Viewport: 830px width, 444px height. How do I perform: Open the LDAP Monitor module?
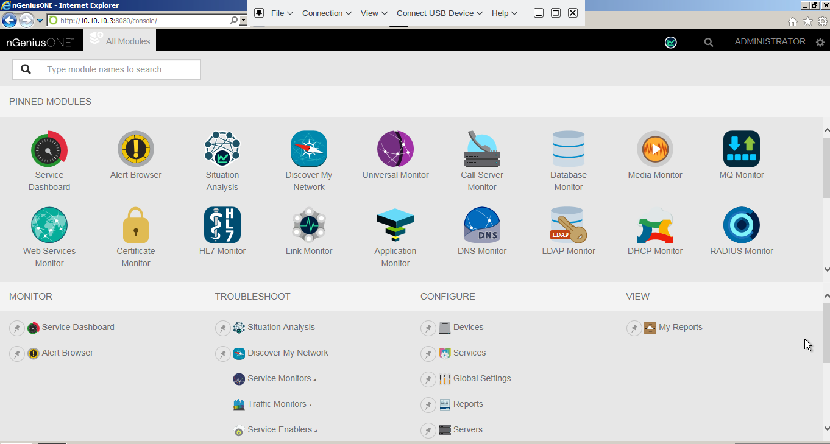point(569,225)
